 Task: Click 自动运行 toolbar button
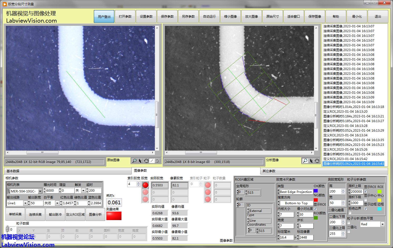(x=209, y=17)
